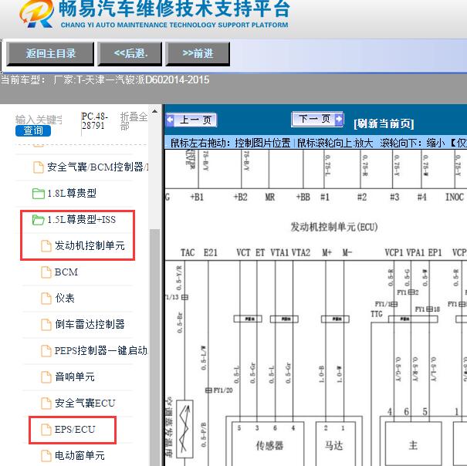Click the sidebar scrollbar up arrow
Image resolution: width=467 pixels, height=466 pixels.
[154, 111]
